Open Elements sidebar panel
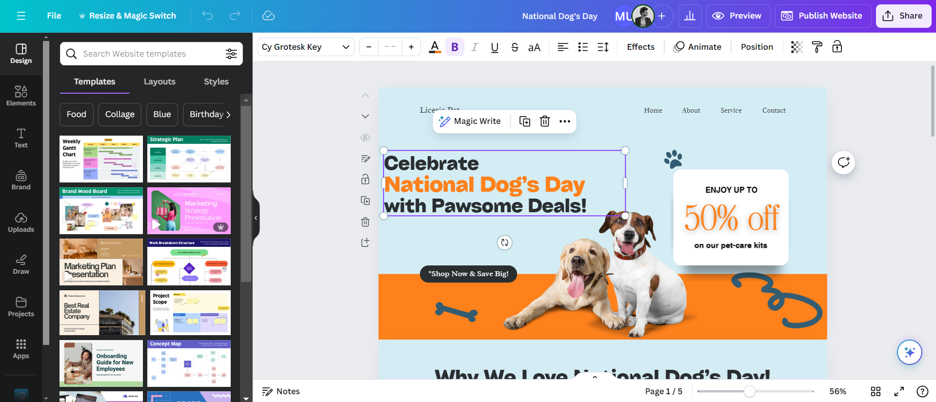This screenshot has width=936, height=402. click(21, 96)
